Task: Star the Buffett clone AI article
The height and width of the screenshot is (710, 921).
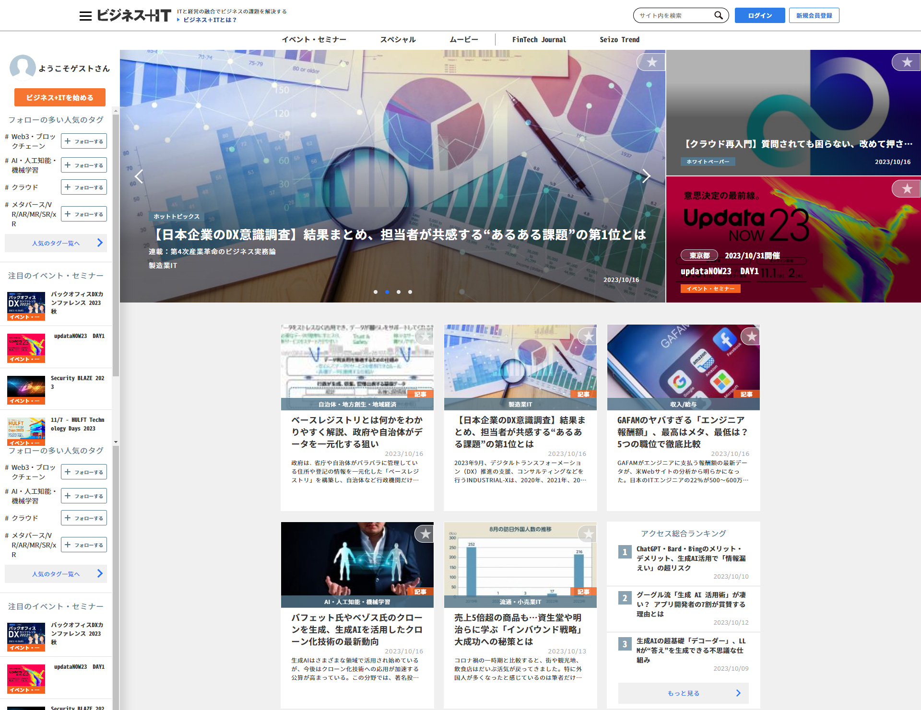Action: coord(425,534)
